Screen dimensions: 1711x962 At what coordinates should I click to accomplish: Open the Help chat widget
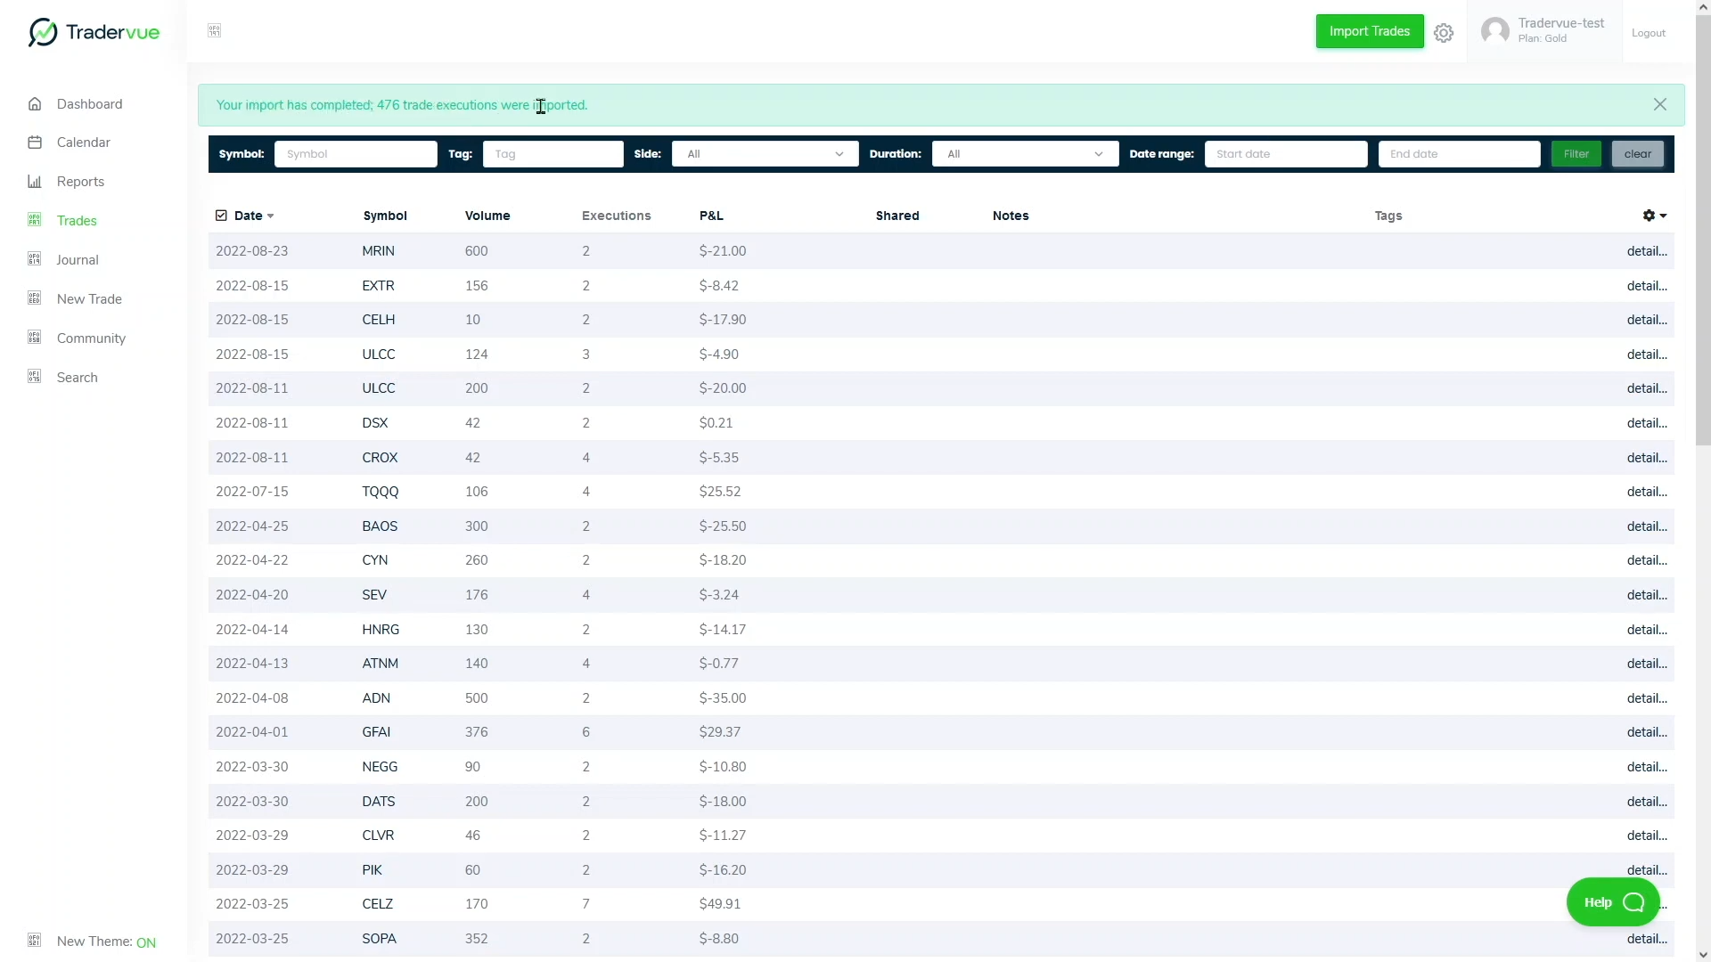click(1613, 902)
